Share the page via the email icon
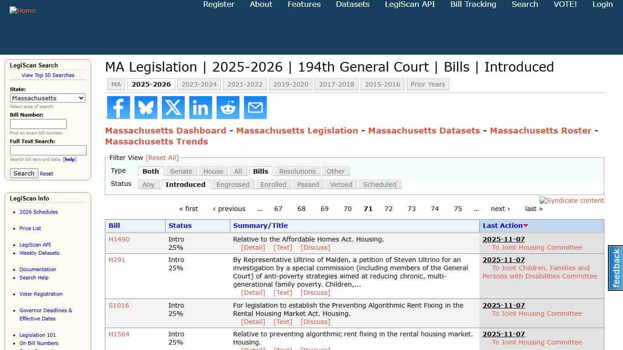Image resolution: width=623 pixels, height=350 pixels. click(x=255, y=108)
